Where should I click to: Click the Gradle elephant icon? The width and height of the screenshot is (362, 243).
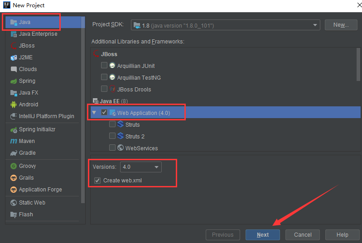[x=14, y=153]
